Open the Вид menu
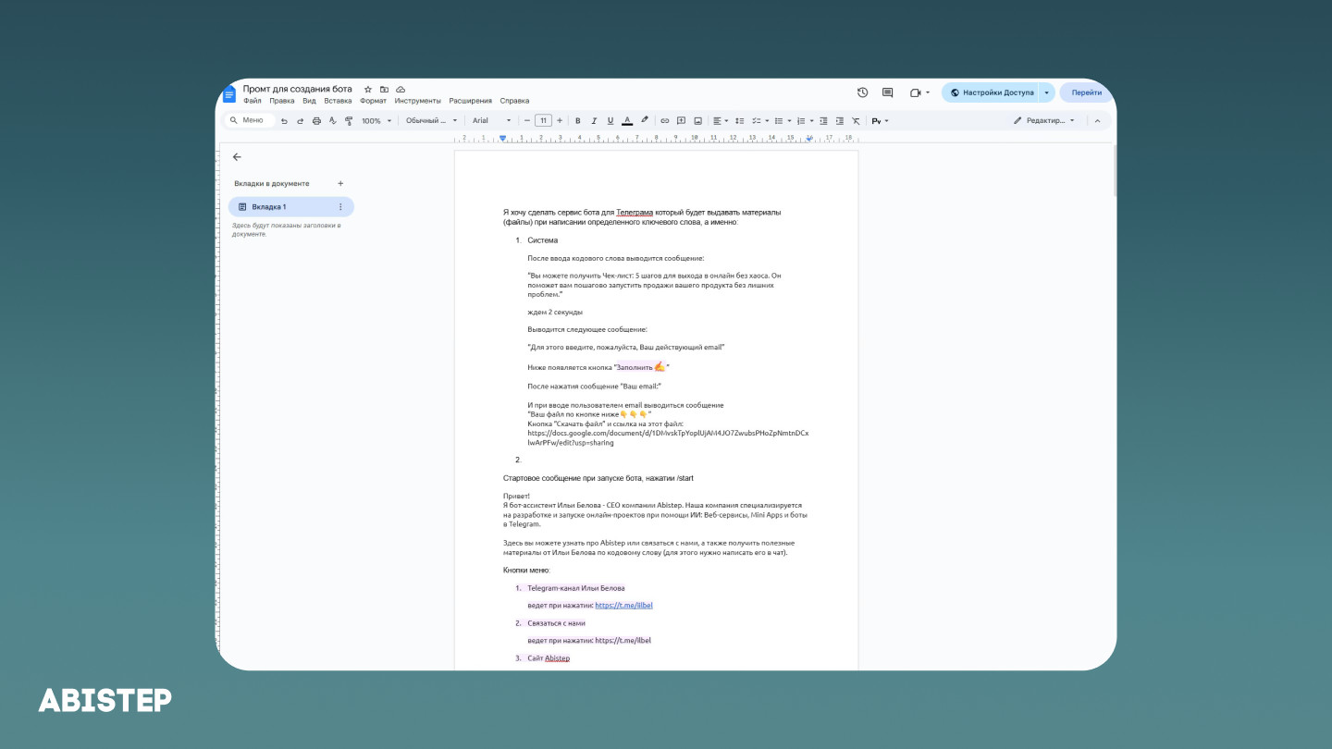 tap(309, 101)
